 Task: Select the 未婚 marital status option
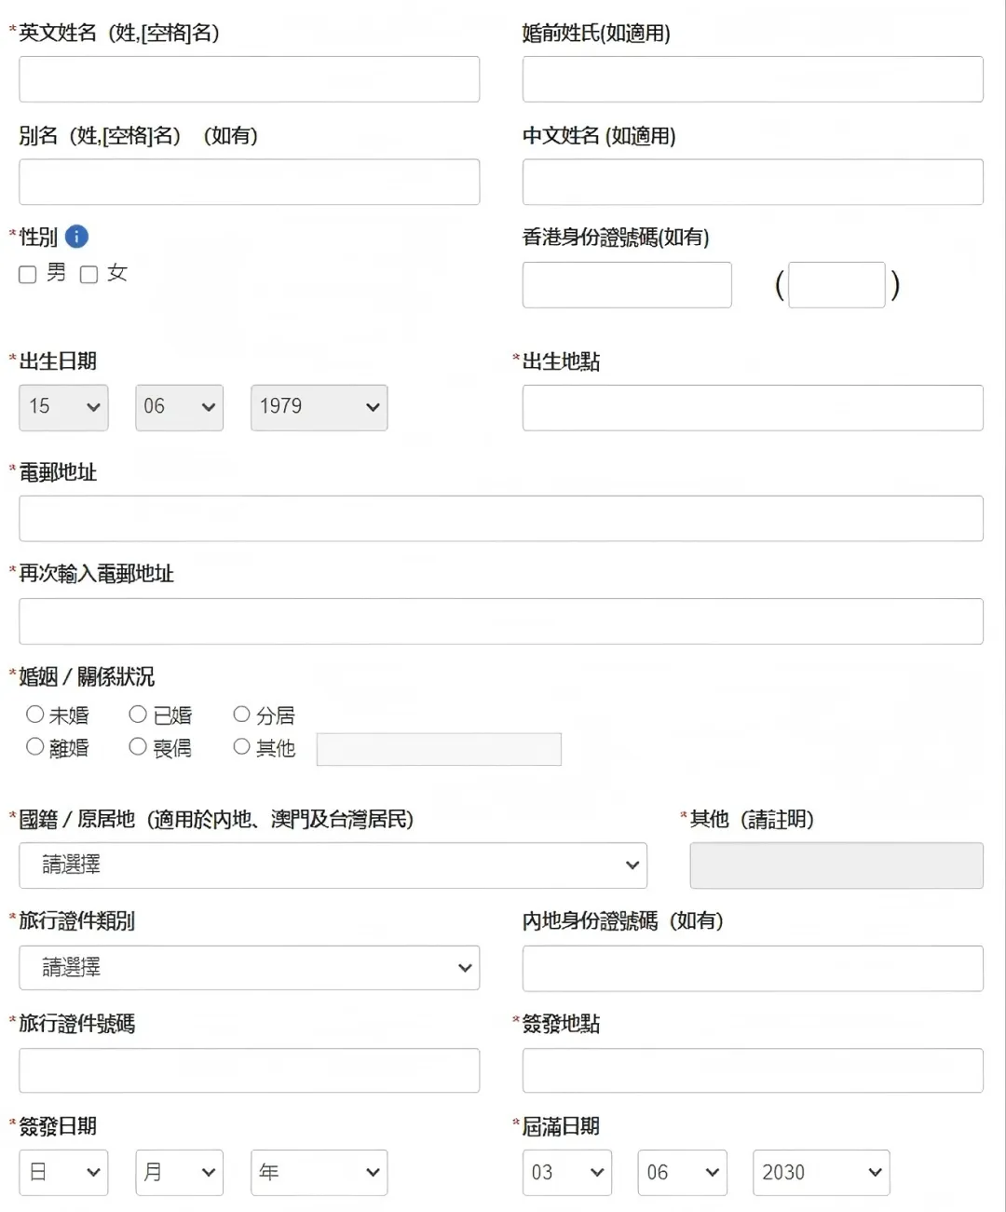(34, 715)
